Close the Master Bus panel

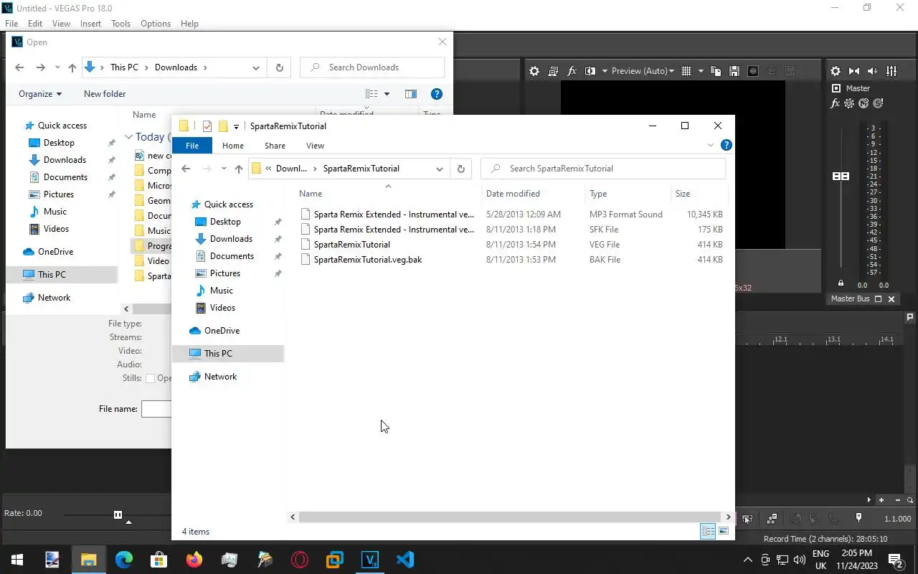click(x=891, y=299)
